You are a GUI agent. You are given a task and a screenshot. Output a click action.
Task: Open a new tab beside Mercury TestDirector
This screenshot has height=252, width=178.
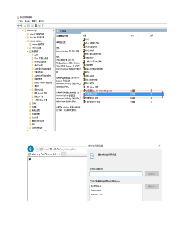pyautogui.click(x=64, y=154)
